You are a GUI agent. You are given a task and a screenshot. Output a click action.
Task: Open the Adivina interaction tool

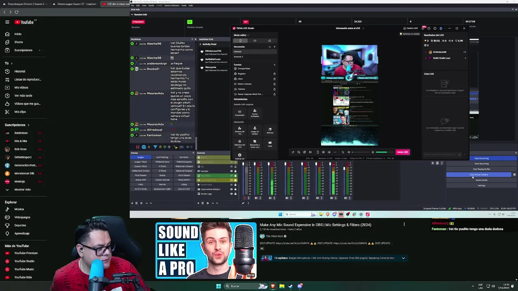click(270, 130)
